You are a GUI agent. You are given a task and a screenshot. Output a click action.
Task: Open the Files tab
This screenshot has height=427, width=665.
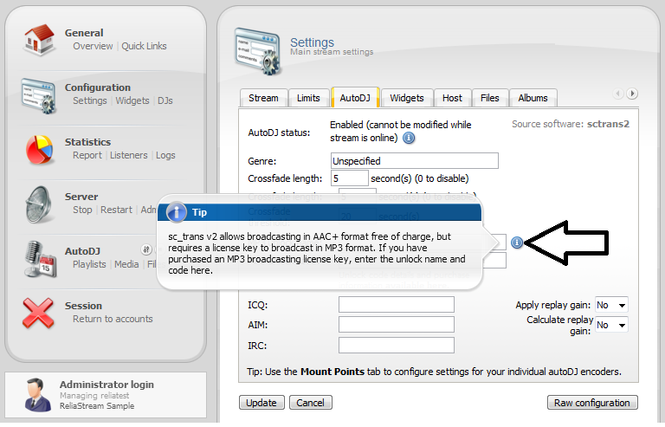(490, 98)
